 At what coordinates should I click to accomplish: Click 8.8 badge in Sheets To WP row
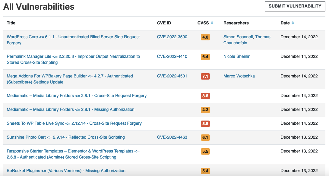click(205, 124)
